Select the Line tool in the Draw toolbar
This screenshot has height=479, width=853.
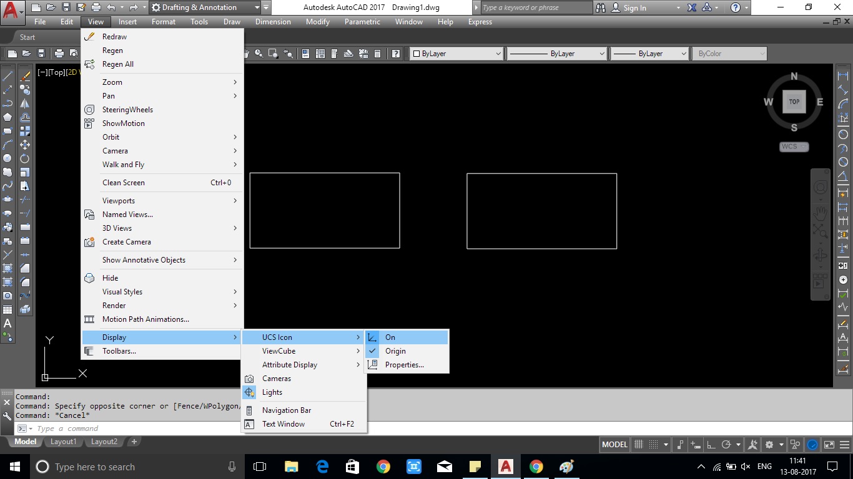[7, 75]
